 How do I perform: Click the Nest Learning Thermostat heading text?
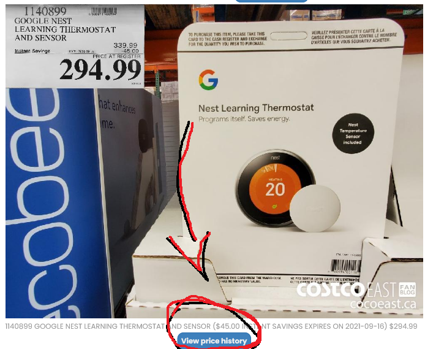256,108
